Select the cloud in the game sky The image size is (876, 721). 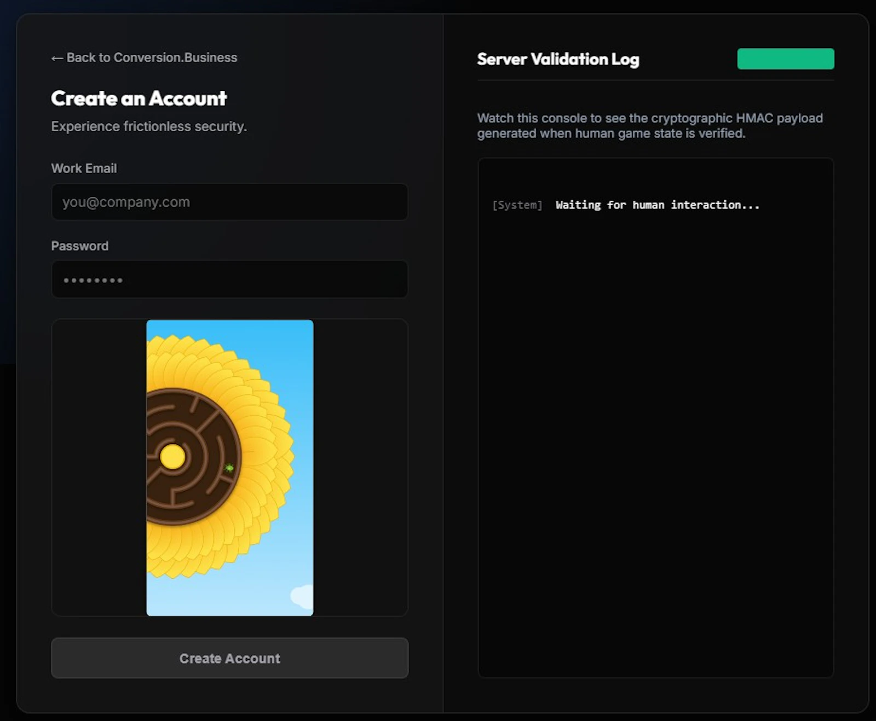(x=302, y=596)
